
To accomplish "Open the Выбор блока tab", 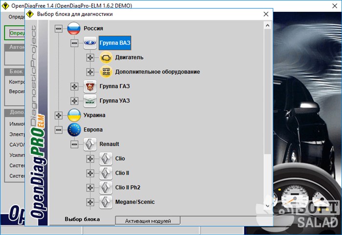I will 82,219.
